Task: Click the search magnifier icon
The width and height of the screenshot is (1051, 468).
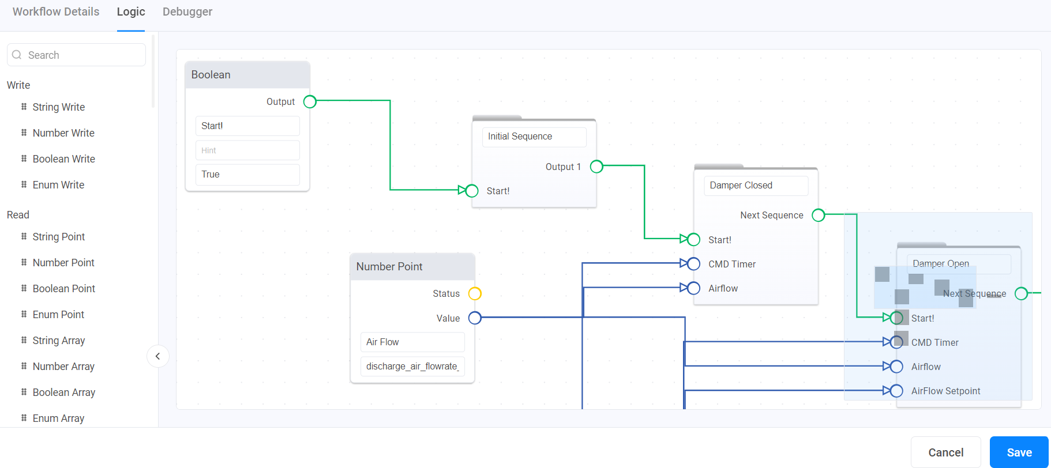Action: (17, 55)
